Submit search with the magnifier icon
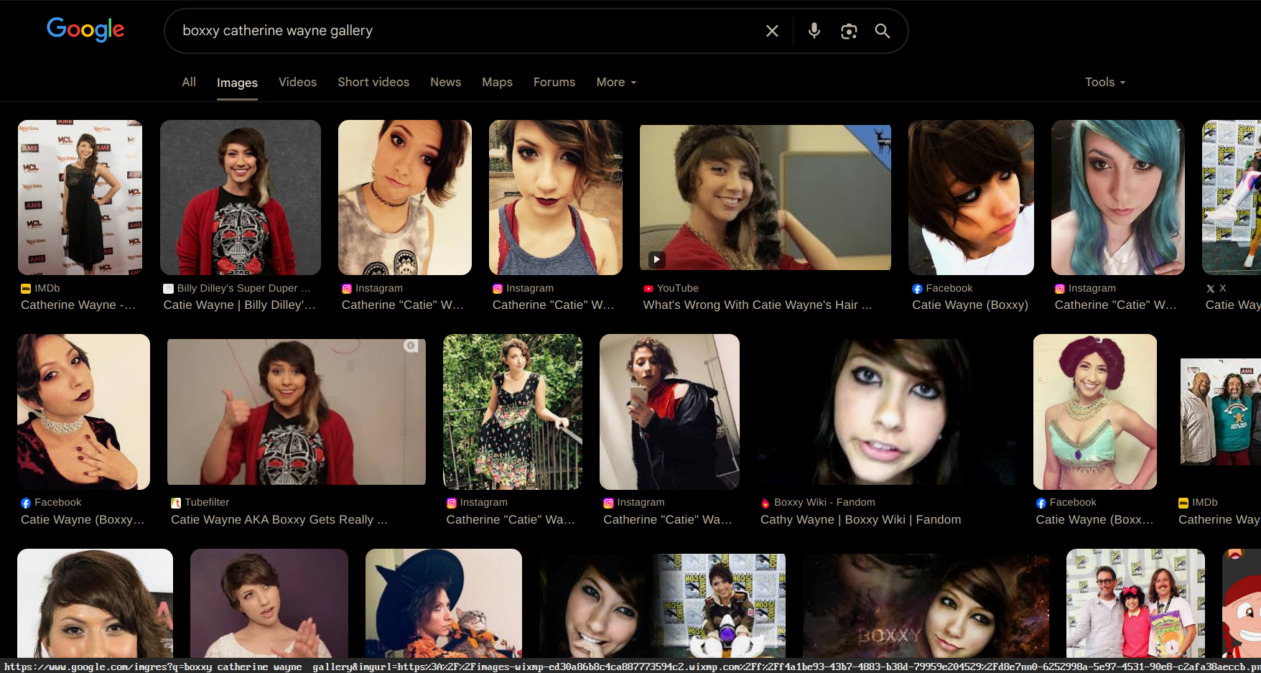This screenshot has height=673, width=1261. coord(883,31)
